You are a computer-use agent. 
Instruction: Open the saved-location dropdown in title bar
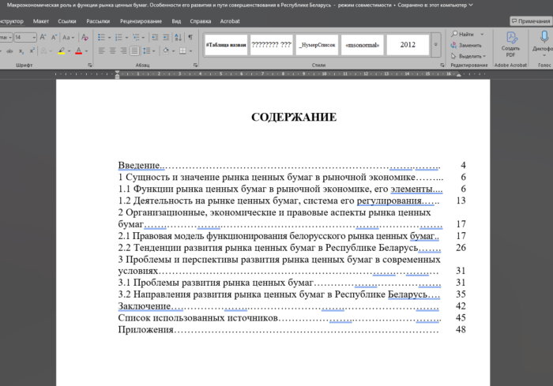471,5
